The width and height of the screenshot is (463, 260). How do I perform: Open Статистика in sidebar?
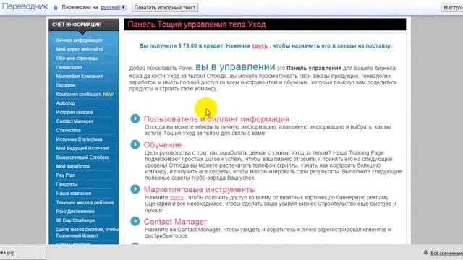click(68, 130)
